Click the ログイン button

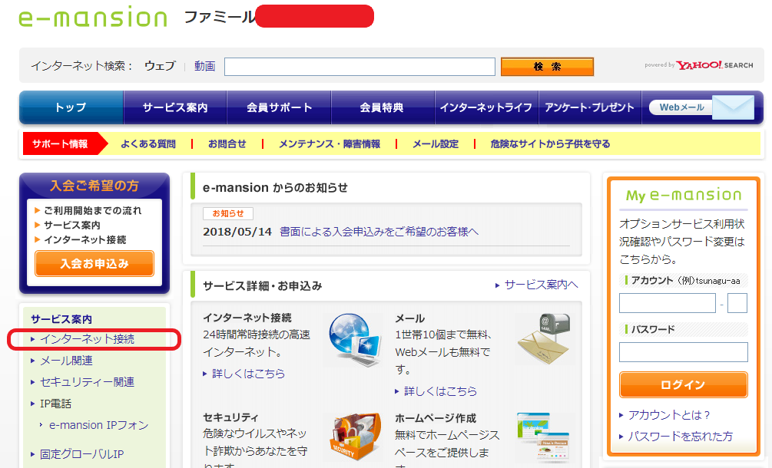pyautogui.click(x=683, y=384)
